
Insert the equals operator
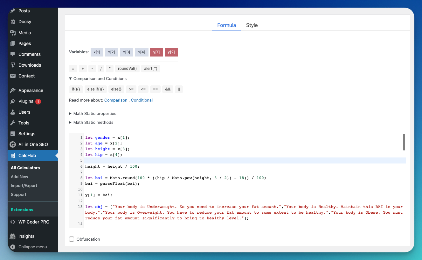73,69
